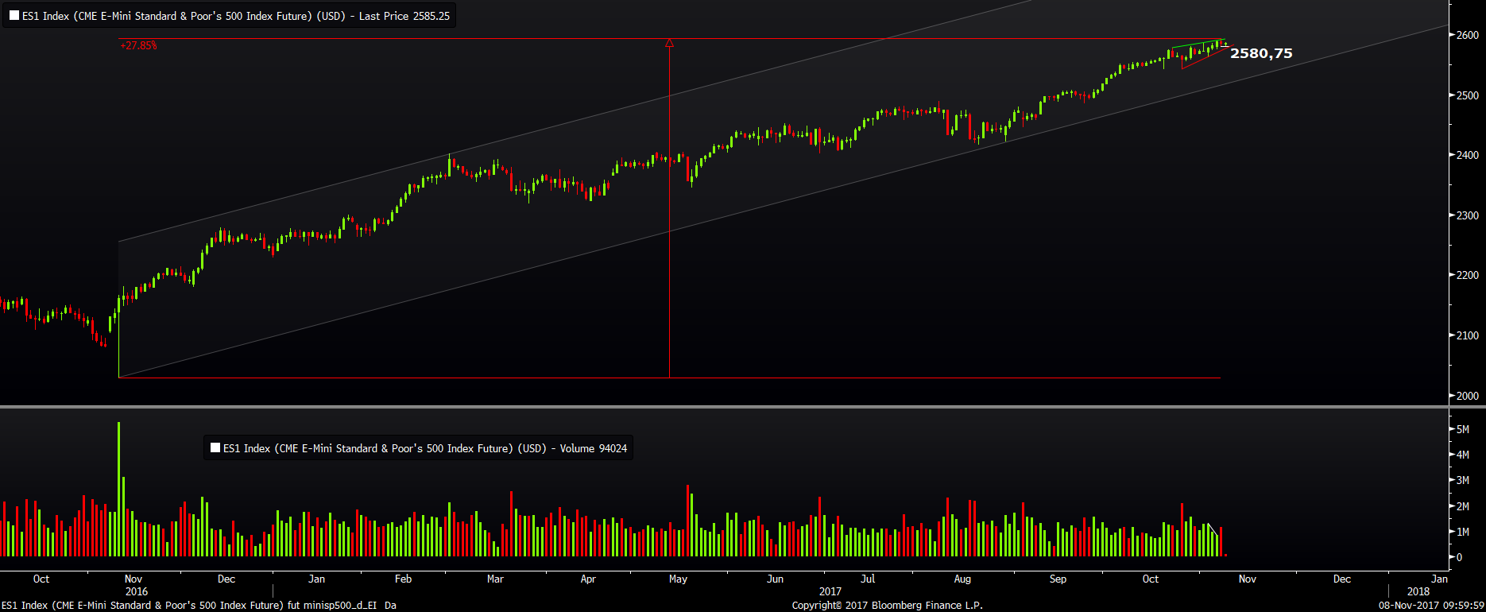The width and height of the screenshot is (1486, 612).
Task: Click the 3M volume axis label
Action: [1463, 480]
